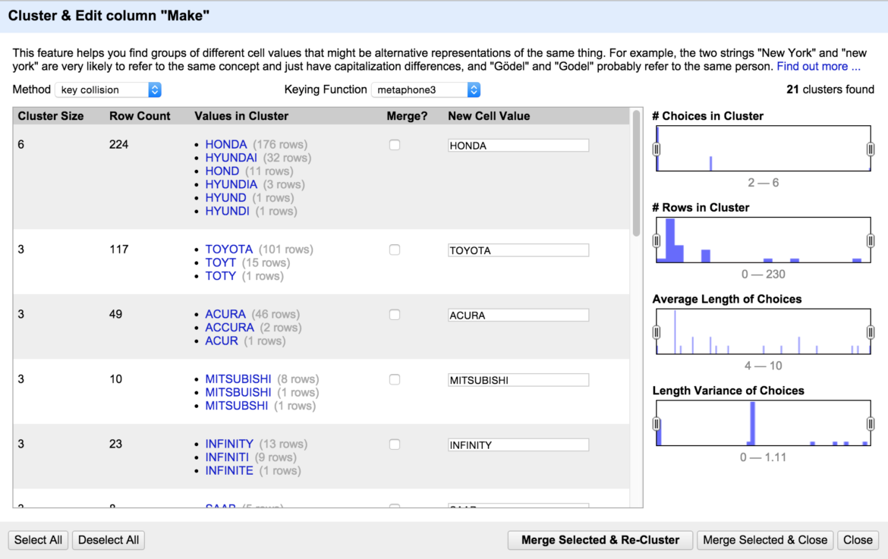This screenshot has width=888, height=559.
Task: Click the INFINITE value link
Action: [x=228, y=471]
